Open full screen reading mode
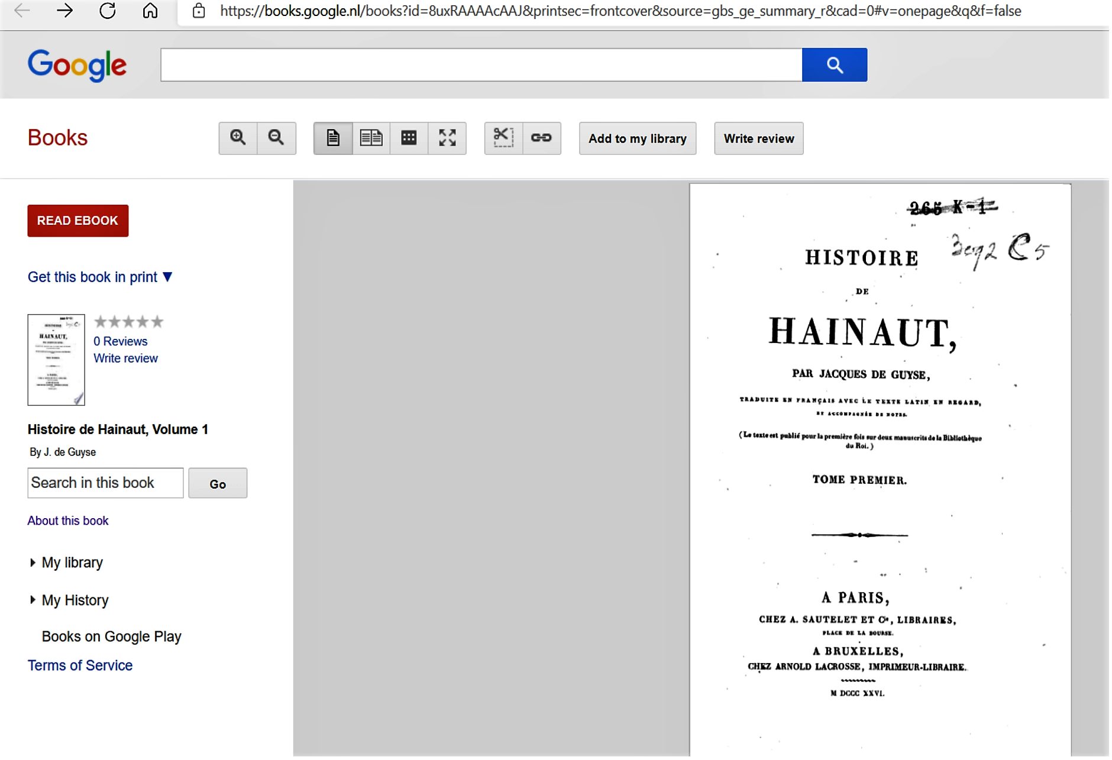This screenshot has height=760, width=1112. [x=447, y=138]
